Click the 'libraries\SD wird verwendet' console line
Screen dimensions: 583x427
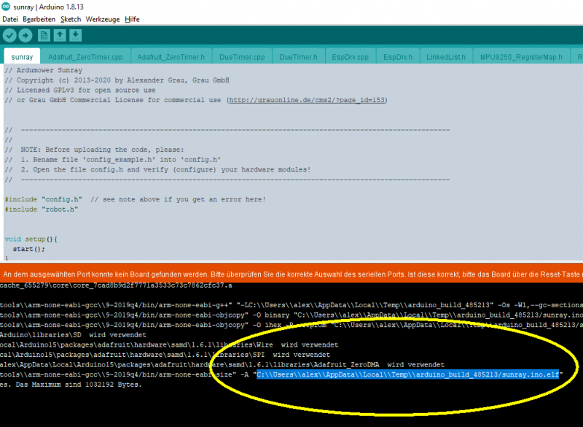73,335
